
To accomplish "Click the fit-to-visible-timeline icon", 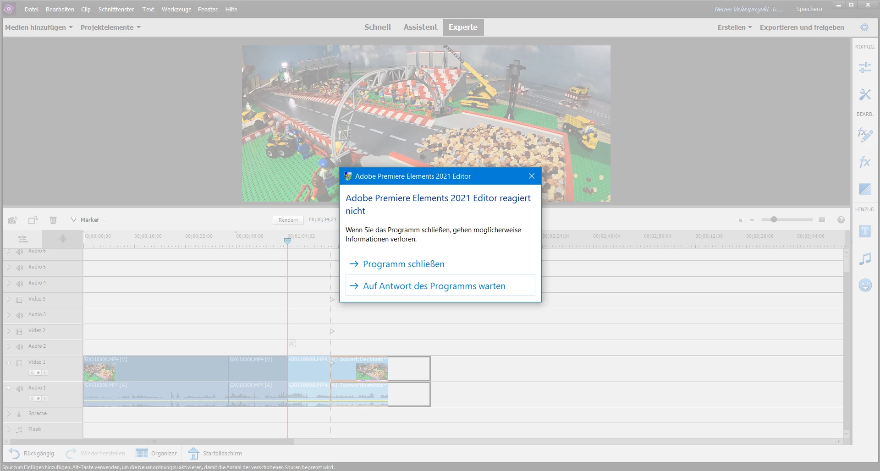I will (740, 220).
